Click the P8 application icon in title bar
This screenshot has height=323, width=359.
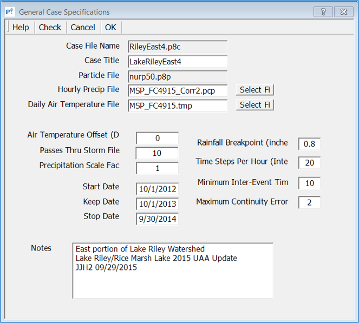[x=9, y=11]
